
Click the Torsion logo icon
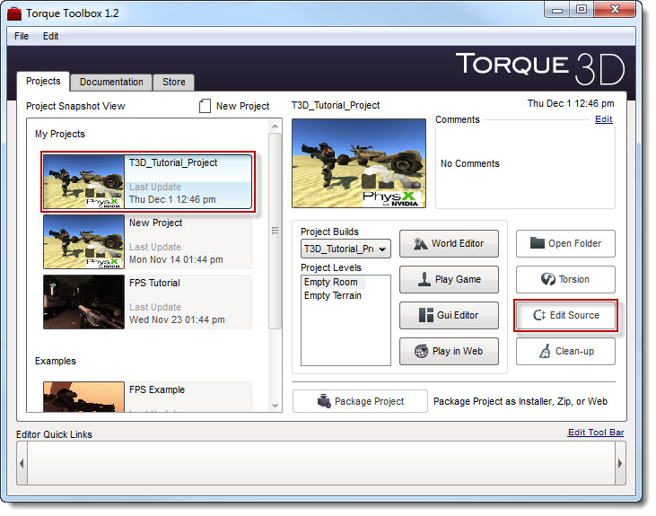coord(548,279)
